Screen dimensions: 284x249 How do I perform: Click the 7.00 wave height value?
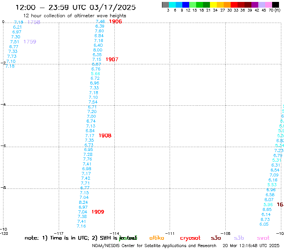click(91, 116)
